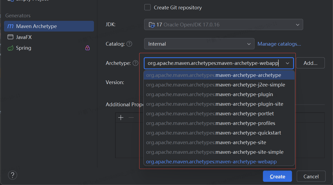Click the Catalog help question mark icon
This screenshot has width=333, height=185.
[x=129, y=44]
